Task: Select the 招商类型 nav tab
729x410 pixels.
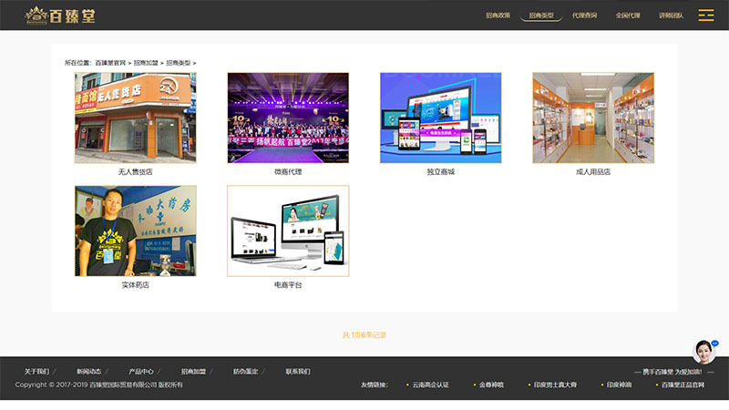Action: (x=541, y=15)
